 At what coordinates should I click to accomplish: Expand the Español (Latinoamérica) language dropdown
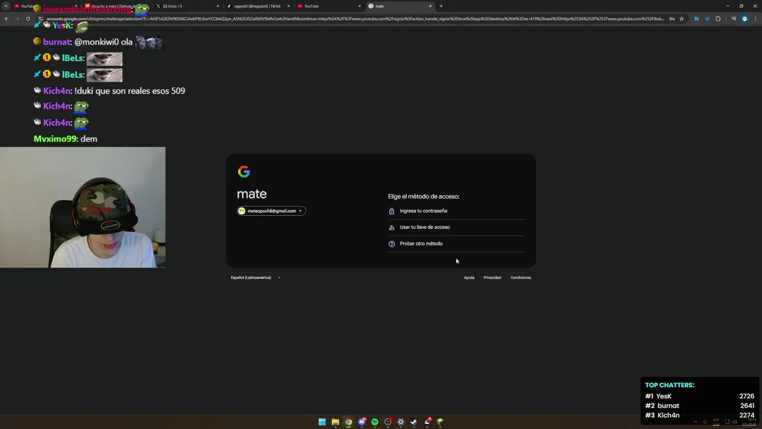pos(255,278)
